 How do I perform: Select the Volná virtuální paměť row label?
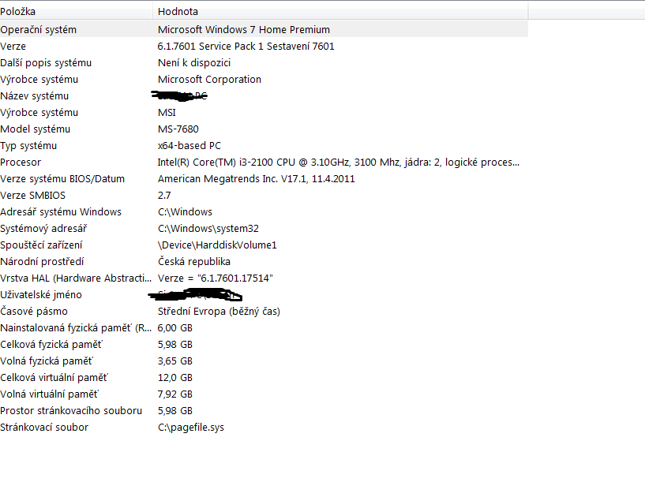[x=50, y=394]
